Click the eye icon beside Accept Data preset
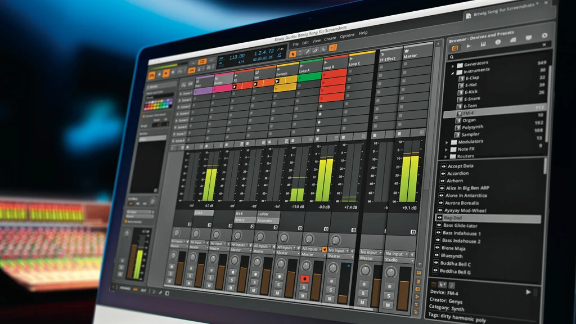Image resolution: width=576 pixels, height=324 pixels. pos(443,166)
